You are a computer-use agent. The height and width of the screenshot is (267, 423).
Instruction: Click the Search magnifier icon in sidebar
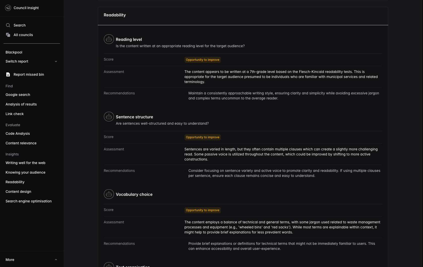point(8,25)
